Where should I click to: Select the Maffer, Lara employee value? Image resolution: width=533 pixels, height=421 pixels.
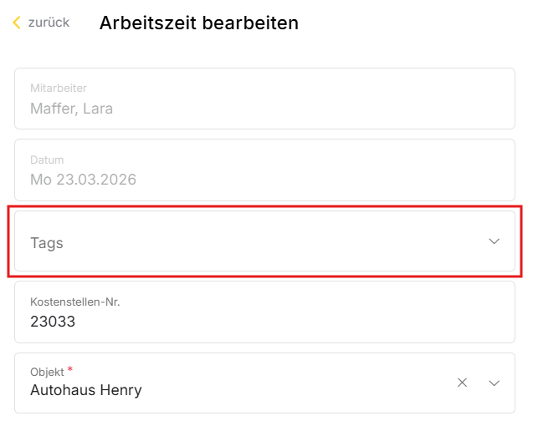click(x=71, y=109)
